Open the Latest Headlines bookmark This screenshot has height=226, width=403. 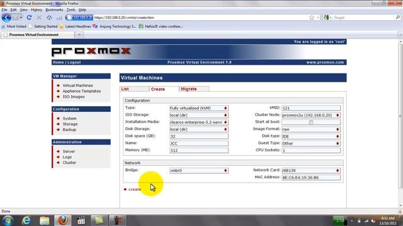[x=76, y=26]
